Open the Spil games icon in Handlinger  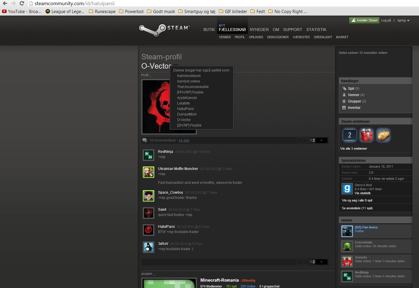tap(344, 89)
